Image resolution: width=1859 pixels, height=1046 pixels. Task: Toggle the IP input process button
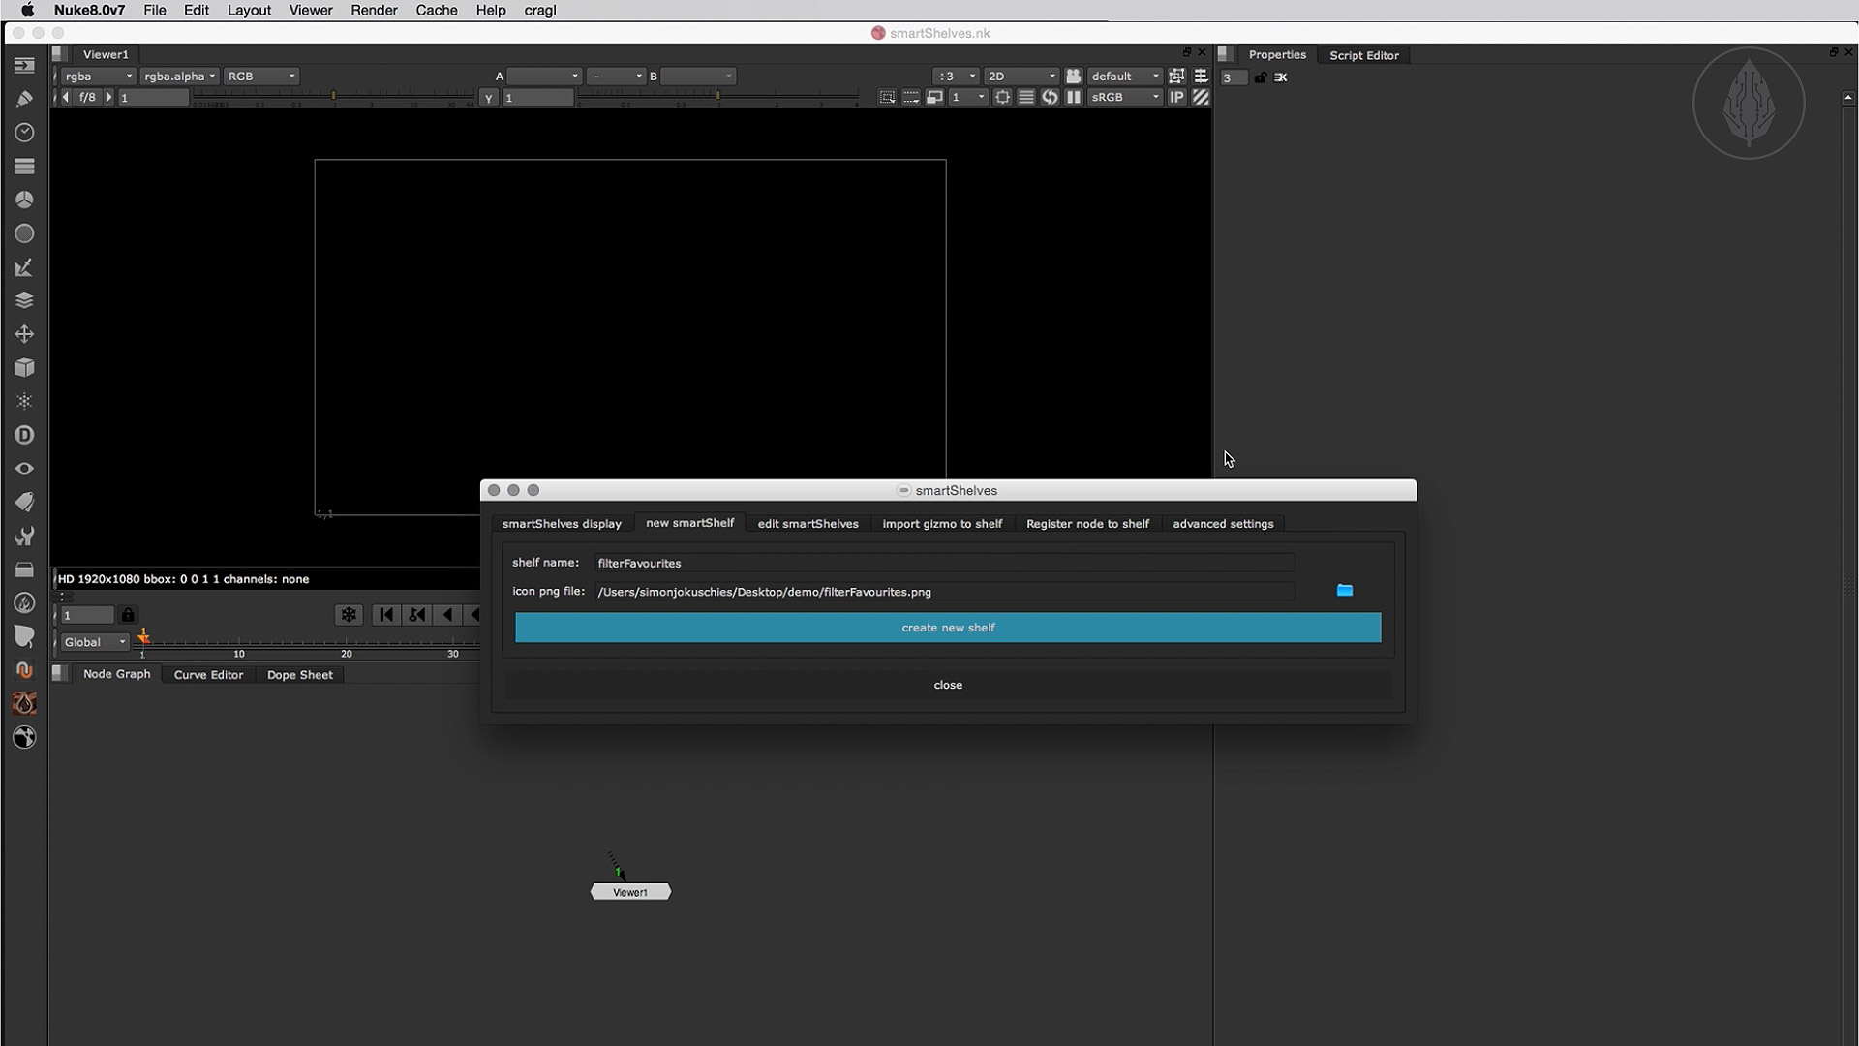pos(1176,97)
